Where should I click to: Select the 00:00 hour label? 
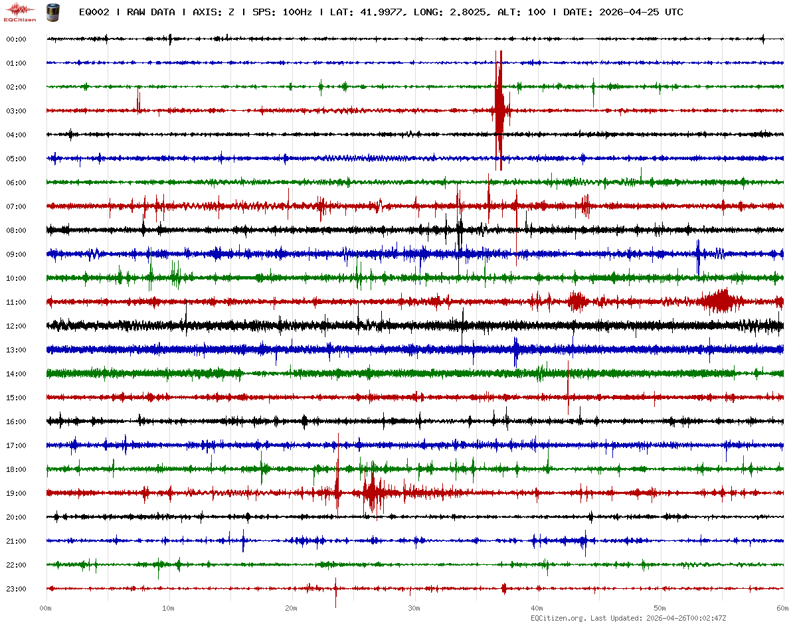(16, 39)
